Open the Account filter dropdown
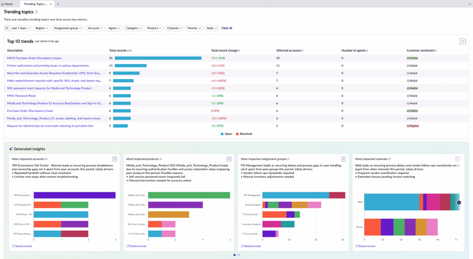Image resolution: width=473 pixels, height=259 pixels. tap(95, 28)
